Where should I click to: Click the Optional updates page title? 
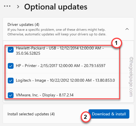coord(56,7)
